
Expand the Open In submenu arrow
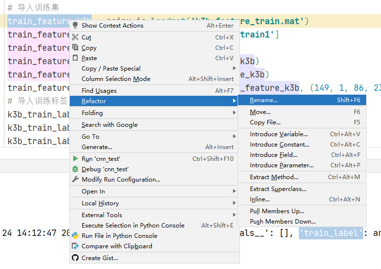tap(234, 191)
